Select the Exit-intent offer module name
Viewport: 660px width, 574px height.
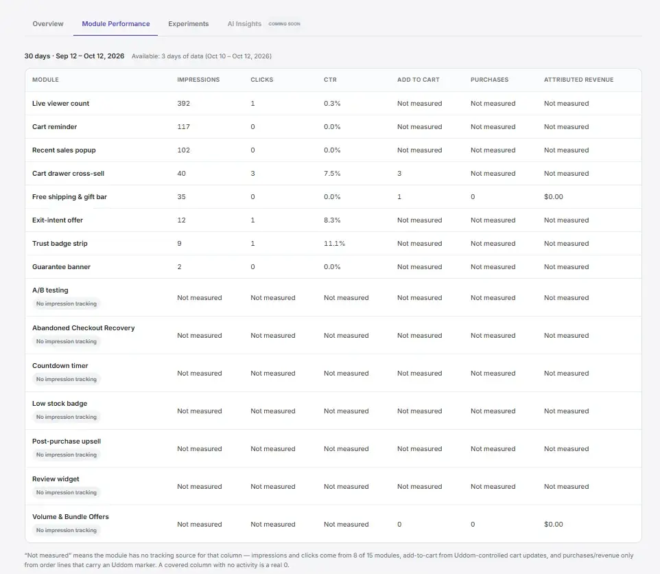(x=58, y=220)
